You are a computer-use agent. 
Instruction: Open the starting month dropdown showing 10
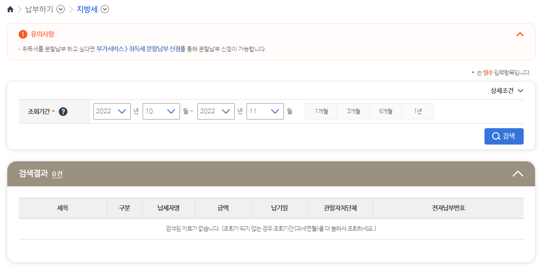click(161, 111)
